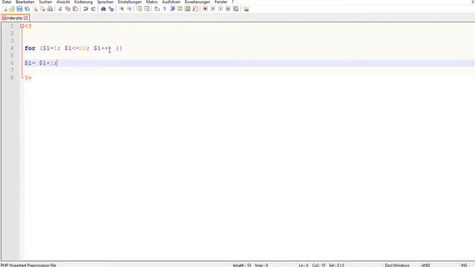Open the Ansicht menu

click(x=63, y=1)
